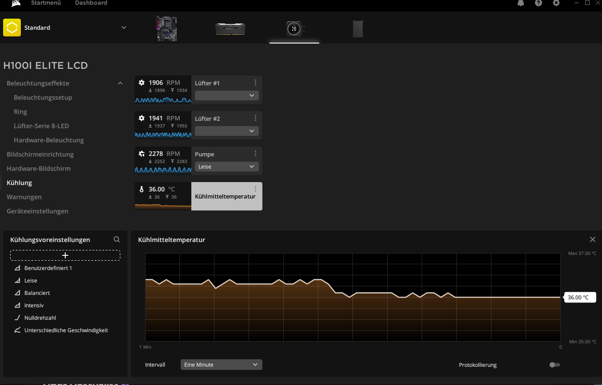Screen dimensions: 602x385
Task: Click the H100I ELITE LCD device title
Action: click(x=45, y=66)
